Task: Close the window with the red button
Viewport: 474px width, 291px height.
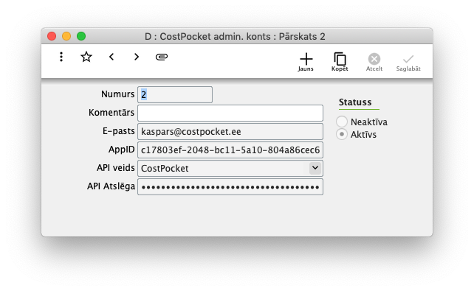Action: coord(52,36)
